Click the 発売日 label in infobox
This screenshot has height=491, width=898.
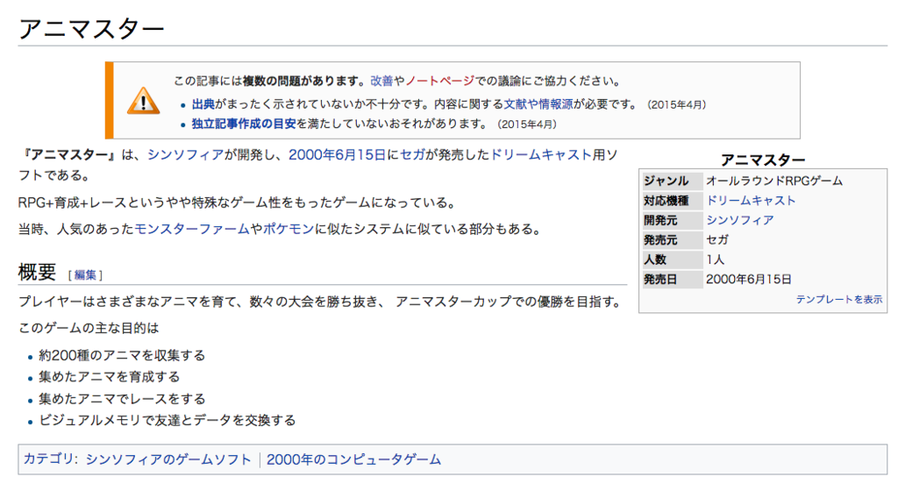(660, 280)
